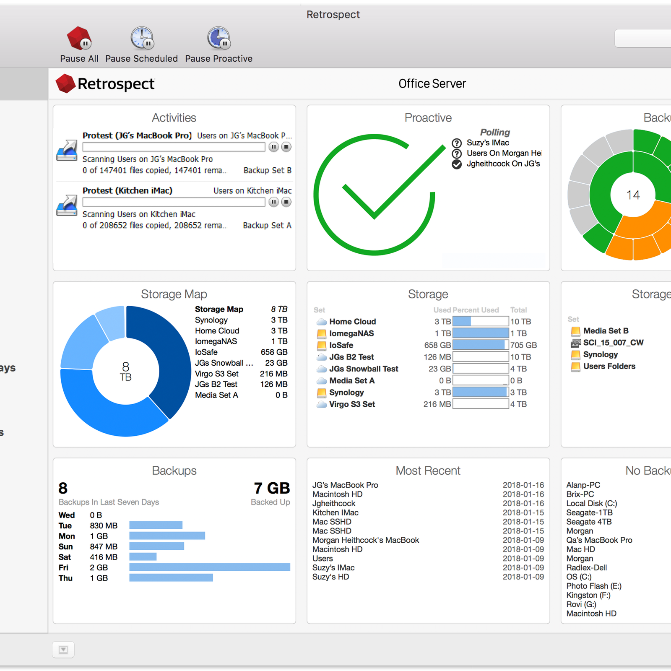
Task: Select Seagate-1TB in No Backups list
Action: tap(589, 512)
